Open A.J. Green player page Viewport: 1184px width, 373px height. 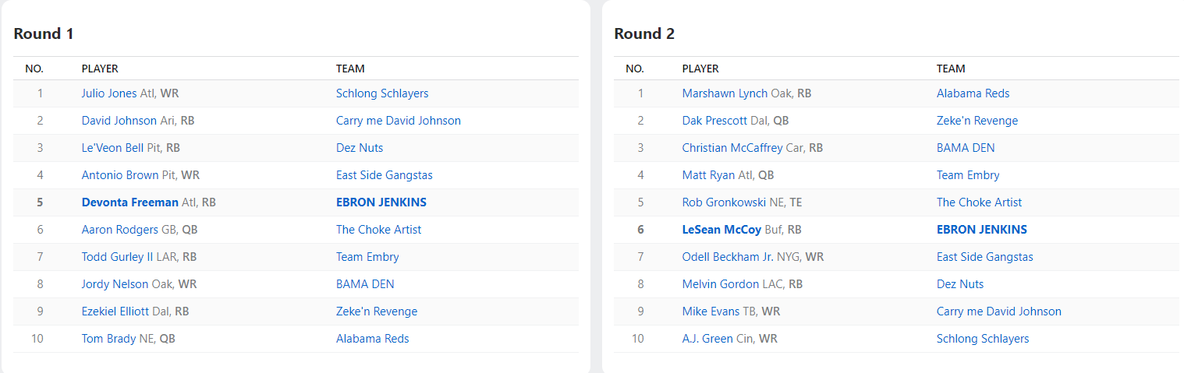(707, 339)
